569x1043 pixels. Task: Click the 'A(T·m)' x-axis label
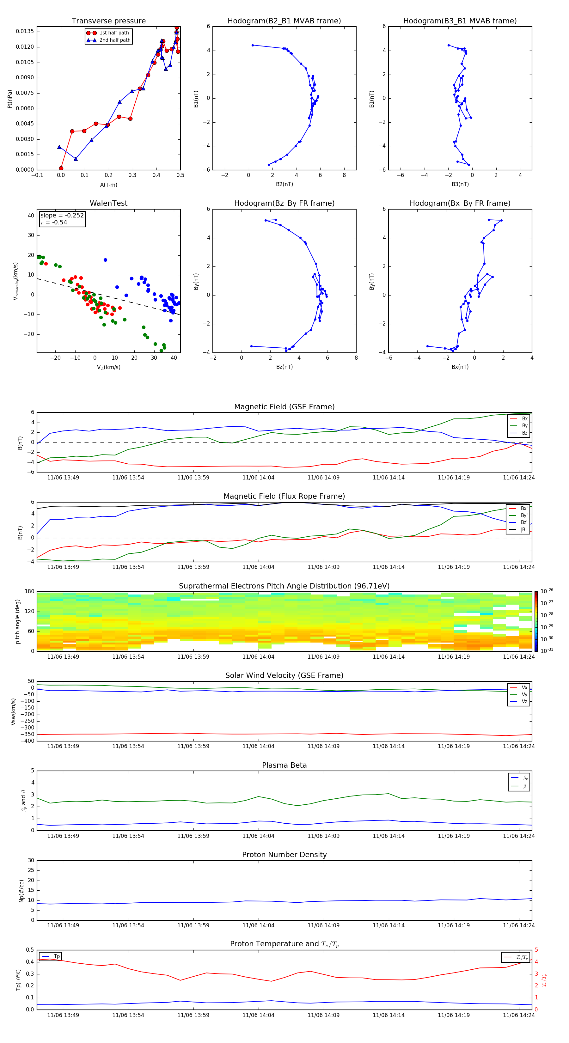pos(108,185)
